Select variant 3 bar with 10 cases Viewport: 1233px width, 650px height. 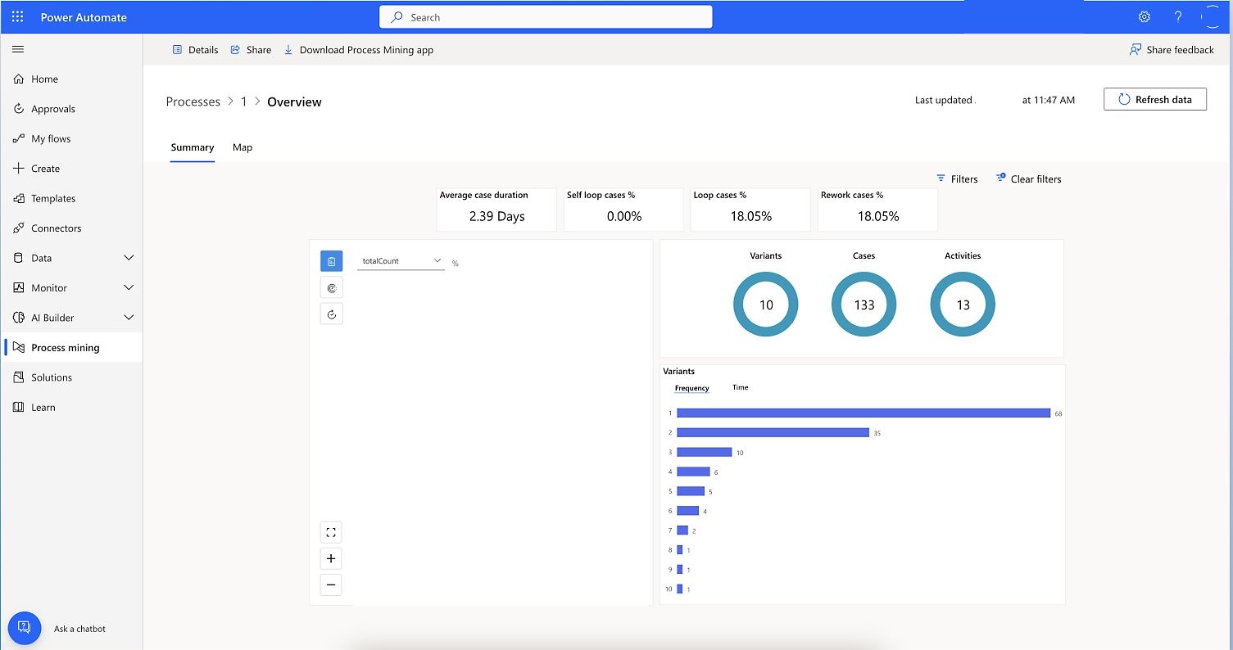point(704,452)
